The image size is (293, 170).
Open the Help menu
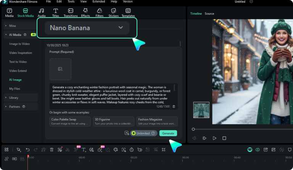pyautogui.click(x=114, y=2)
